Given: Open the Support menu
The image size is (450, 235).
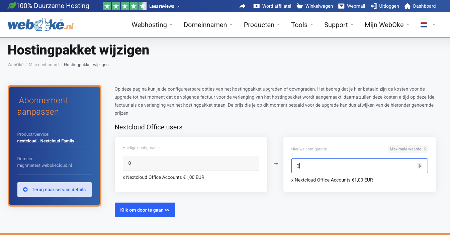Looking at the screenshot, I should point(339,25).
